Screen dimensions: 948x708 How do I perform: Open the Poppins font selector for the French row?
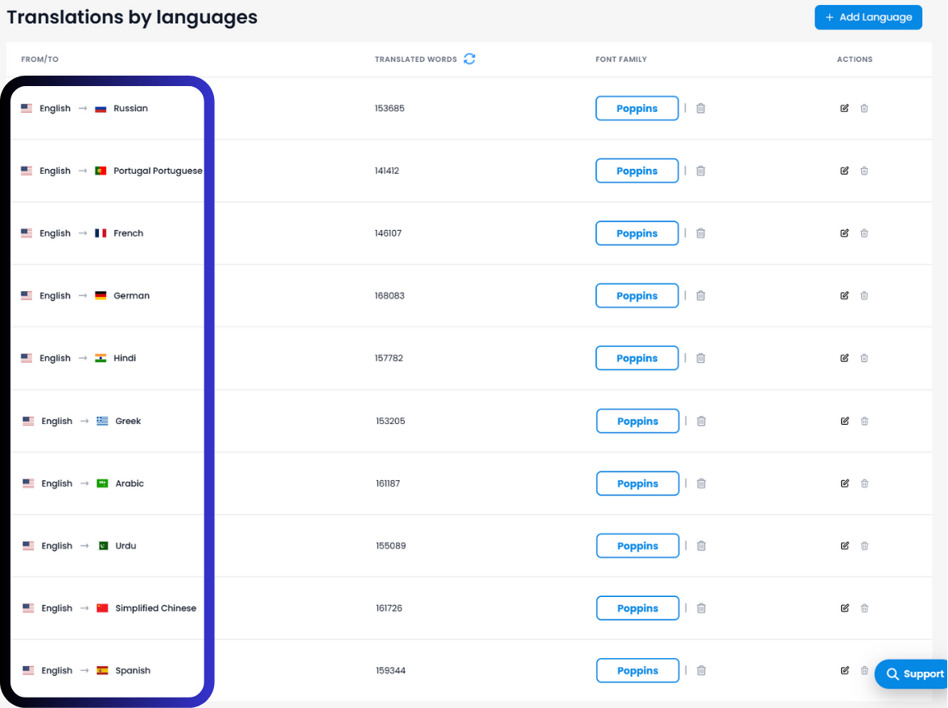pos(637,233)
